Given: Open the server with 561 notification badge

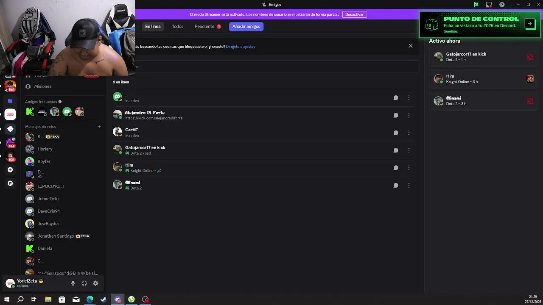Looking at the screenshot, I should [x=10, y=86].
